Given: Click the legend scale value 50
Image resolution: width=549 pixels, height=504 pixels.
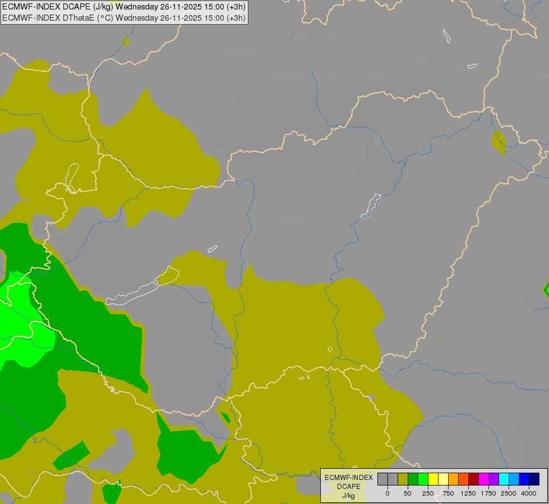Looking at the screenshot, I should click(x=408, y=493).
